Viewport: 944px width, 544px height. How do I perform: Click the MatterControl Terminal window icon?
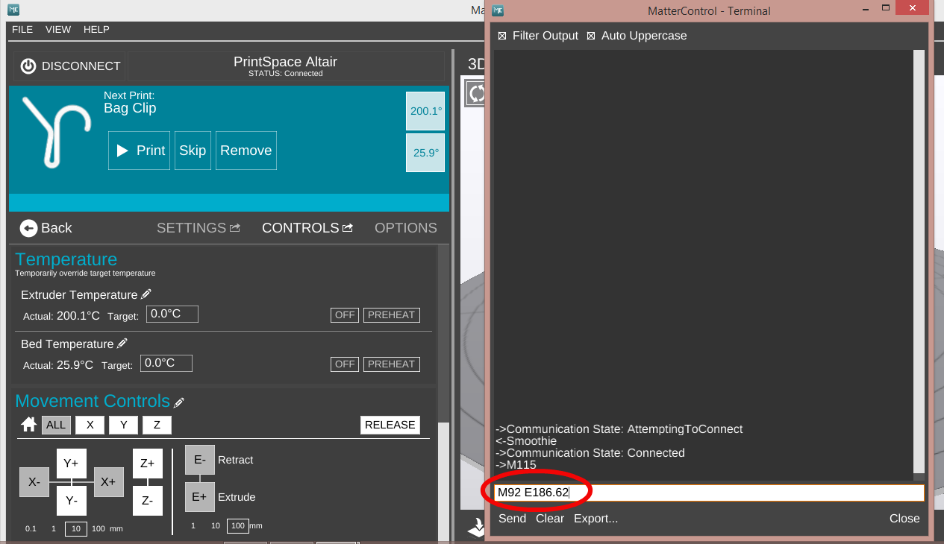pyautogui.click(x=498, y=10)
